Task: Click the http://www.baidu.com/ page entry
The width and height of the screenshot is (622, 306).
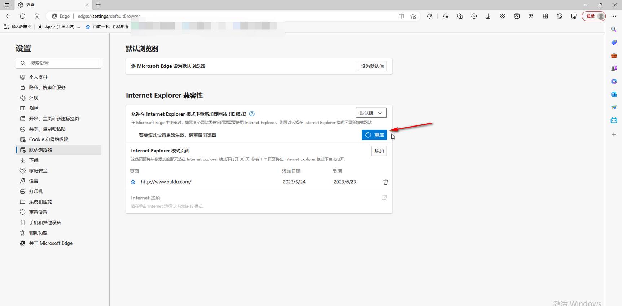Action: tap(166, 182)
